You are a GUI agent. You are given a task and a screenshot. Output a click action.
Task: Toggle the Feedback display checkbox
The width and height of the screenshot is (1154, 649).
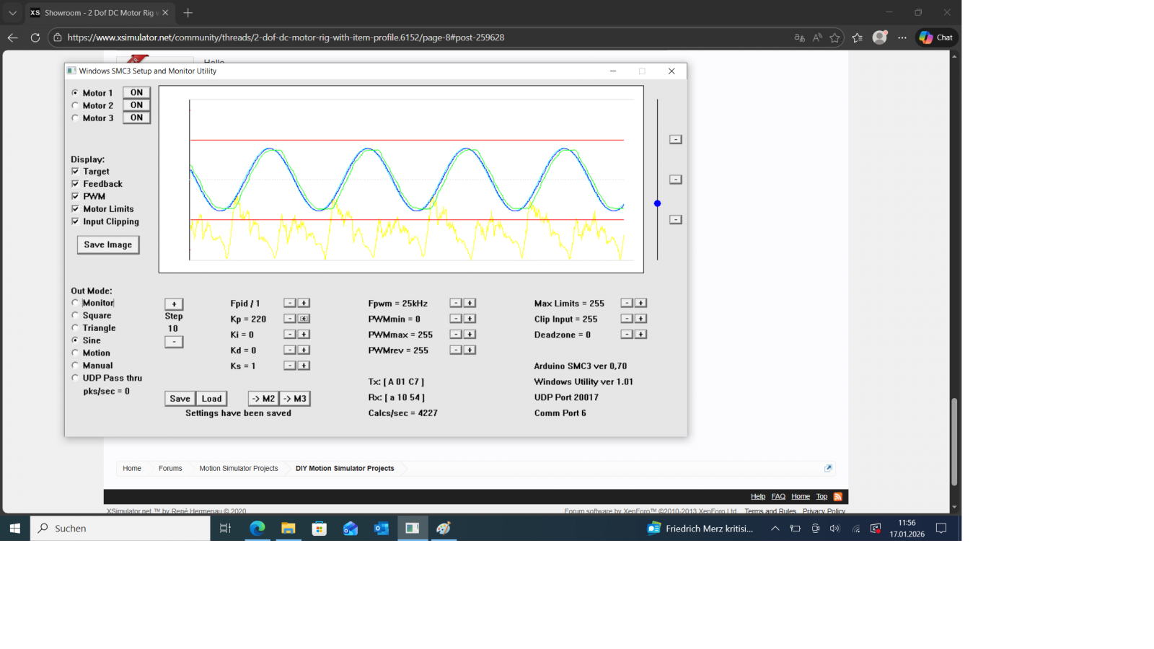pos(75,184)
